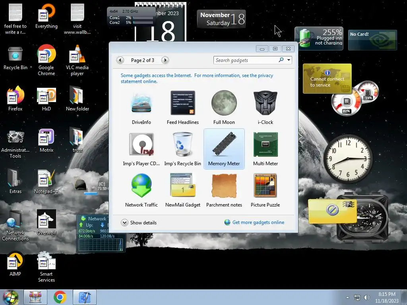The image size is (407, 305).
Task: Click the drive (C:) gadget on desktop
Action: (91, 186)
